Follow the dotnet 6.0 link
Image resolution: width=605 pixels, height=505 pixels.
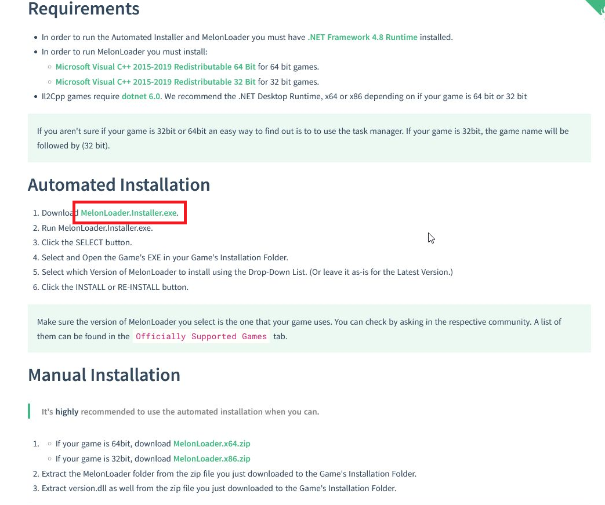[141, 96]
